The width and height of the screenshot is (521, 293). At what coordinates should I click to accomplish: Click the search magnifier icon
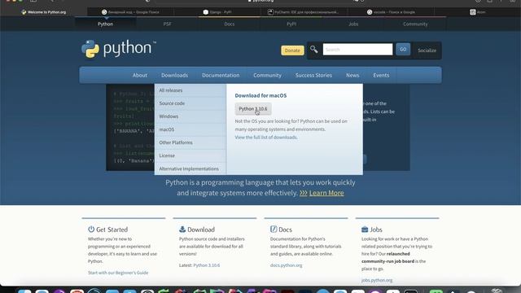click(x=313, y=50)
